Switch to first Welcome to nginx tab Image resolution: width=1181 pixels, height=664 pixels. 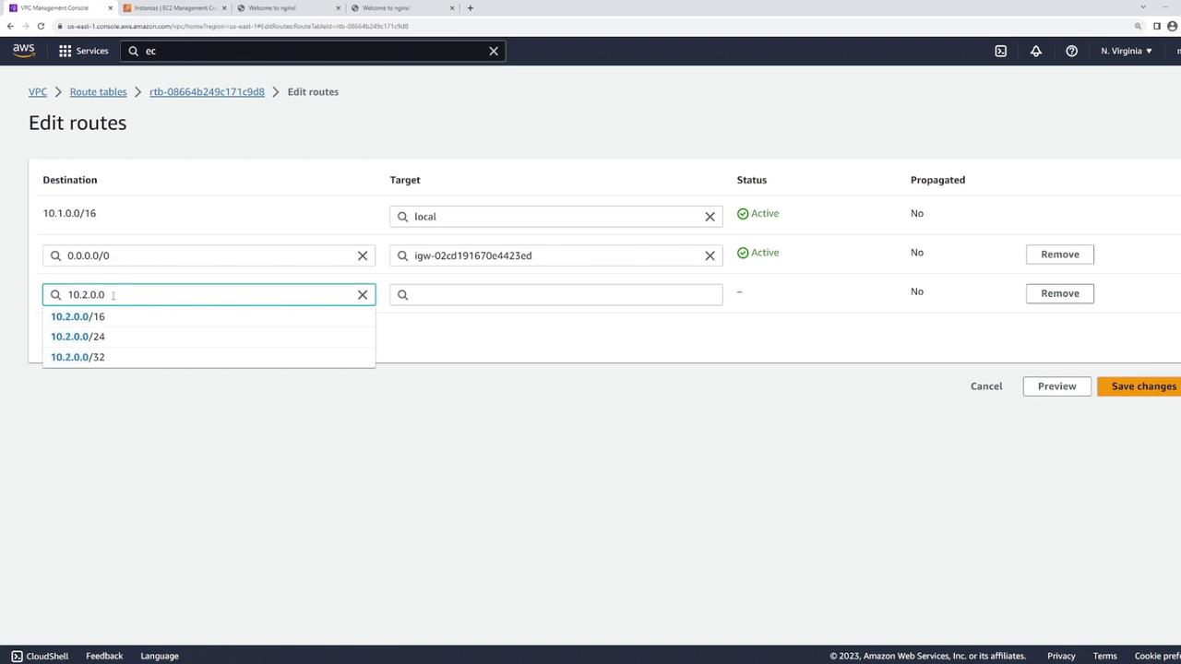[286, 8]
